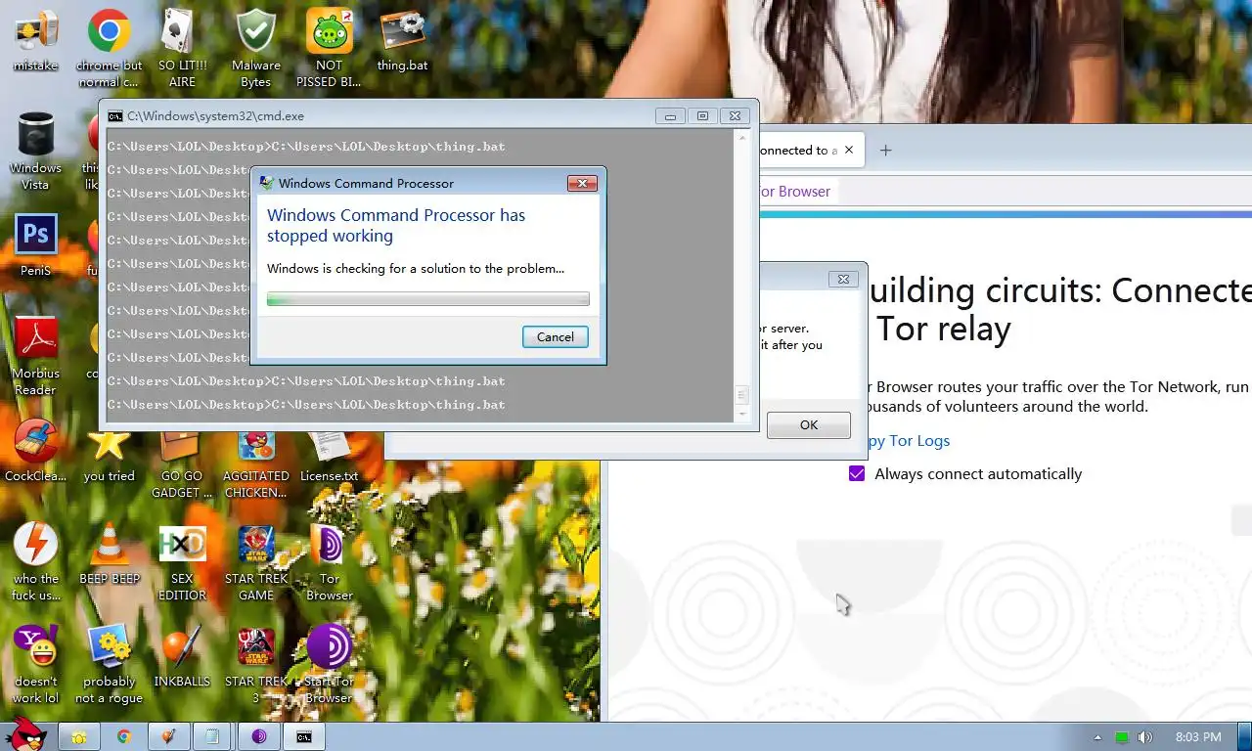
Task: Click OK in the Tor dialog
Action: pos(808,424)
